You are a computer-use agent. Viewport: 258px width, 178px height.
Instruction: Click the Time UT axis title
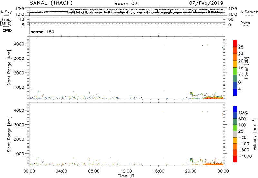coord(126,176)
